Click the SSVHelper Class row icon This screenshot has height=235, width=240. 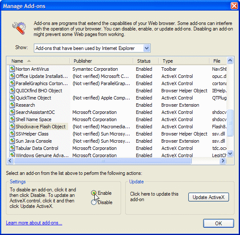(x=12, y=134)
